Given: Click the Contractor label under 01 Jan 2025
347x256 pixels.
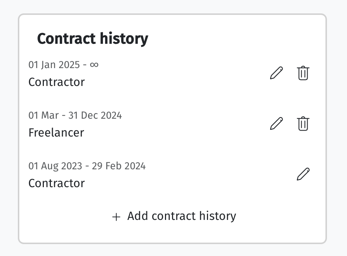Looking at the screenshot, I should (56, 82).
